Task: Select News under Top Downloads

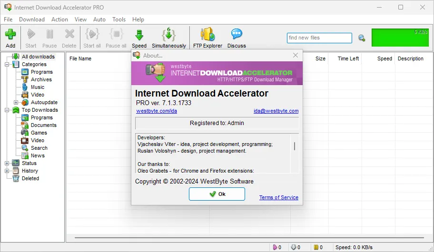Action: point(38,155)
